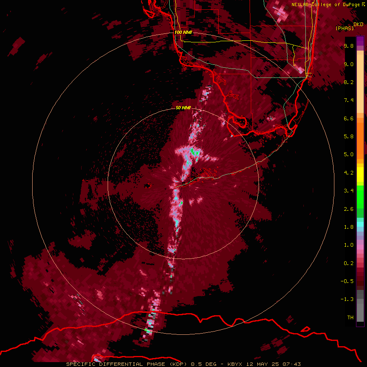Click the TH threshold label in legend
367x367 pixels.
pyautogui.click(x=350, y=318)
